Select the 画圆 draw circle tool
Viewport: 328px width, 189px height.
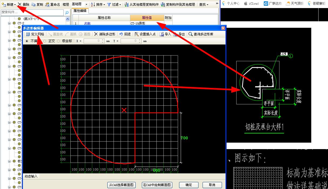(85, 34)
